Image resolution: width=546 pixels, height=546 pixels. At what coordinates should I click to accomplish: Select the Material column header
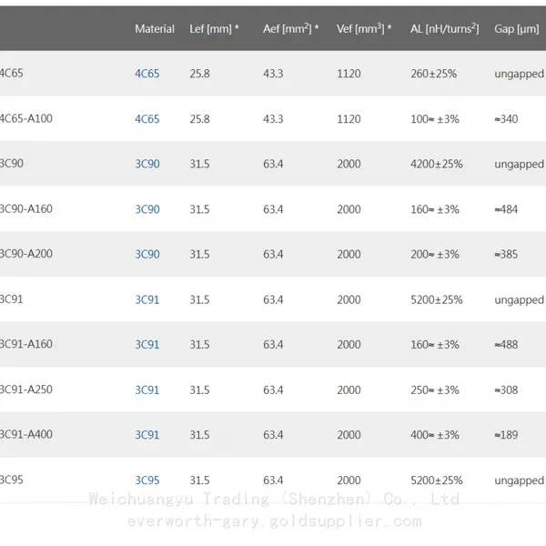click(x=155, y=28)
